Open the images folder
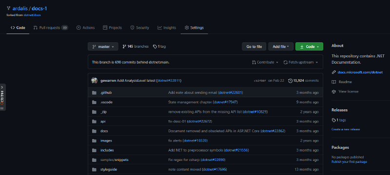The height and width of the screenshot is (175, 390). [106, 141]
